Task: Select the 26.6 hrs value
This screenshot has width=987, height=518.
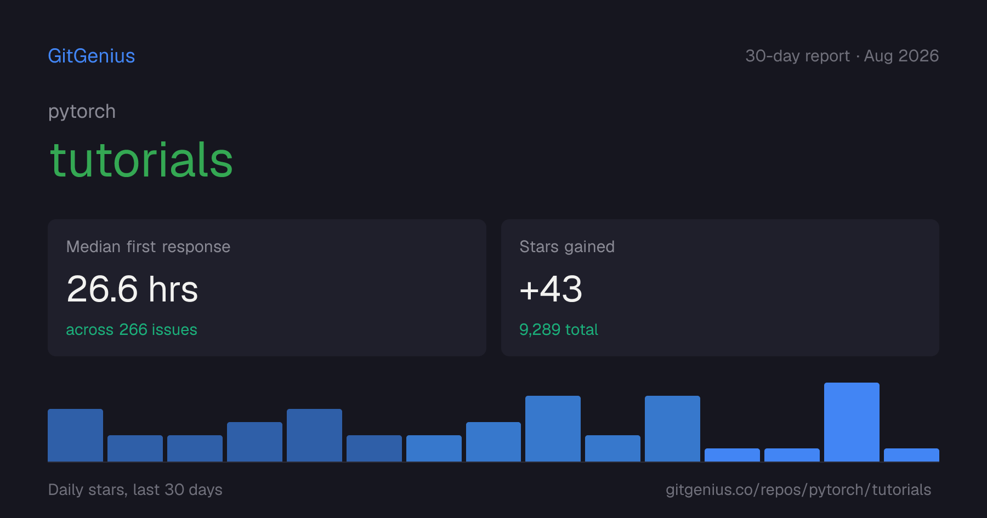Action: (x=132, y=289)
